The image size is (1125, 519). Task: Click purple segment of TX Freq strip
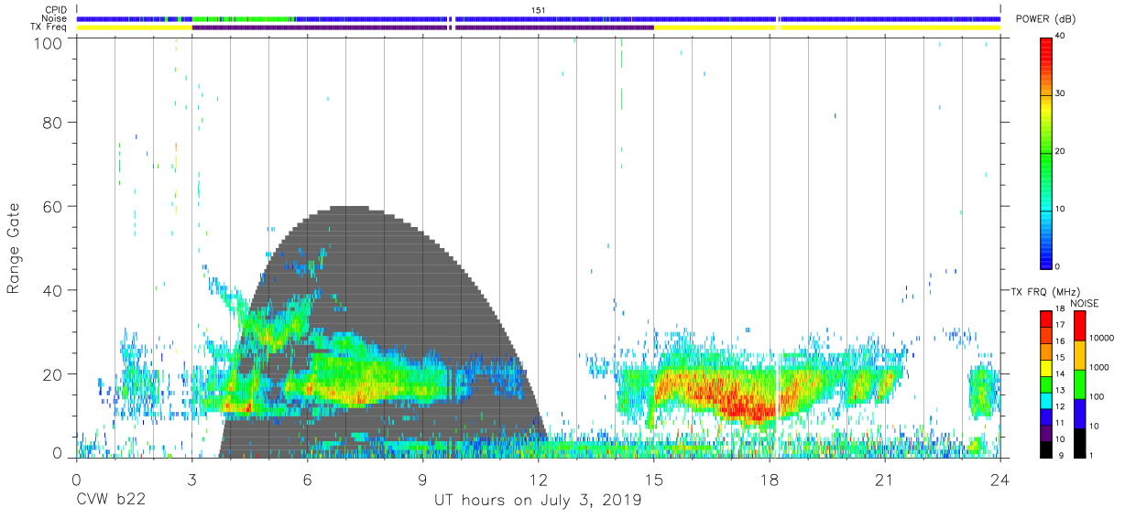click(421, 27)
